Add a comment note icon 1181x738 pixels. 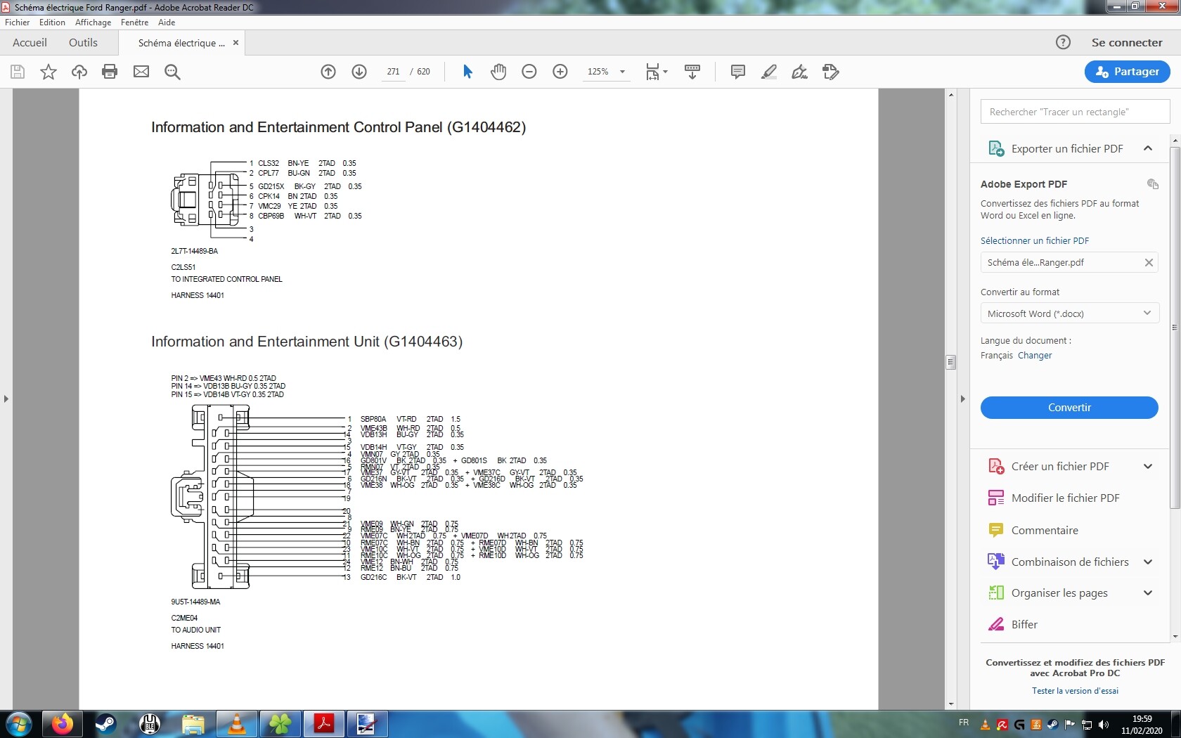click(x=738, y=72)
